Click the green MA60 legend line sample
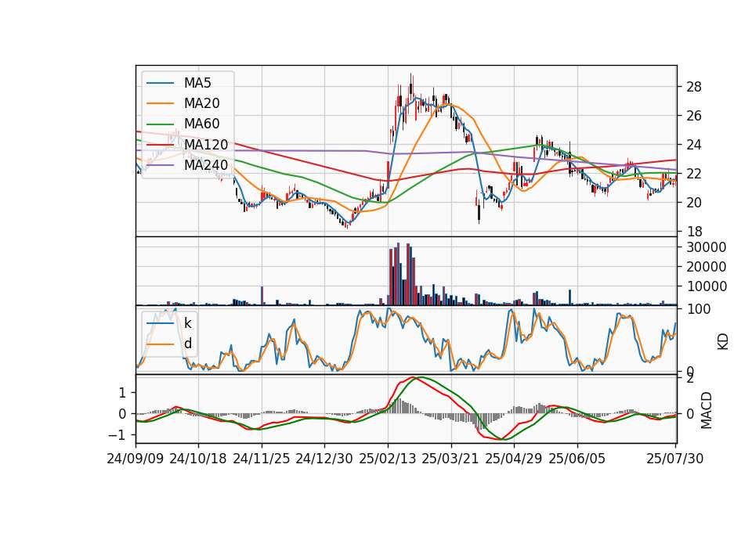The height and width of the screenshot is (540, 752). pyautogui.click(x=160, y=124)
